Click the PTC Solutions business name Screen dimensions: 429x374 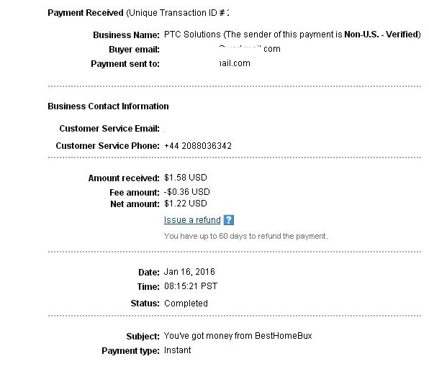[192, 35]
